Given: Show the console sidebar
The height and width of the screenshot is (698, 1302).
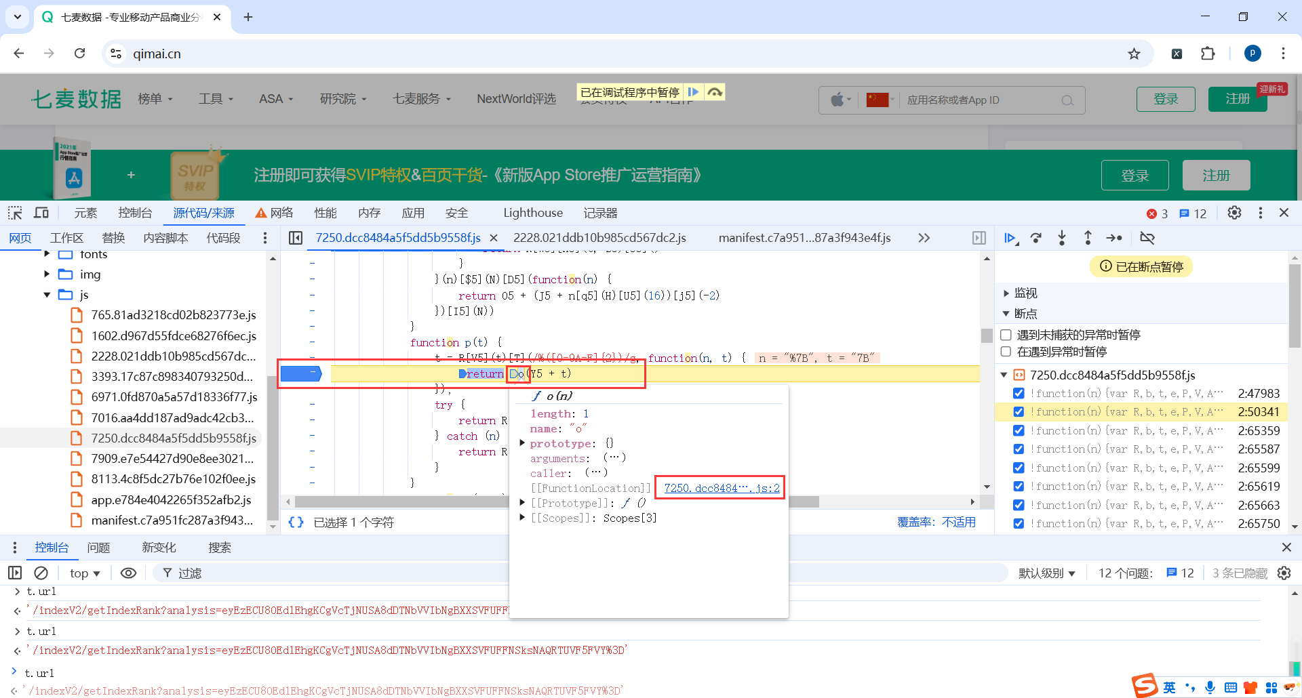Looking at the screenshot, I should point(15,573).
